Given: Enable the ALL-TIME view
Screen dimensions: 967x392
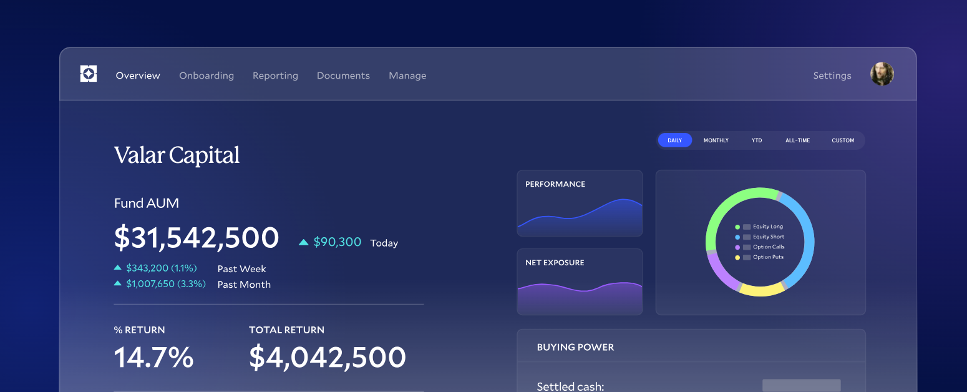Looking at the screenshot, I should point(797,140).
